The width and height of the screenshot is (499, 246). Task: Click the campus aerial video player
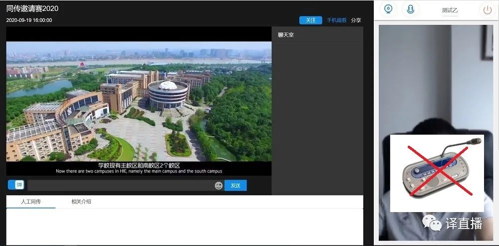(139, 101)
